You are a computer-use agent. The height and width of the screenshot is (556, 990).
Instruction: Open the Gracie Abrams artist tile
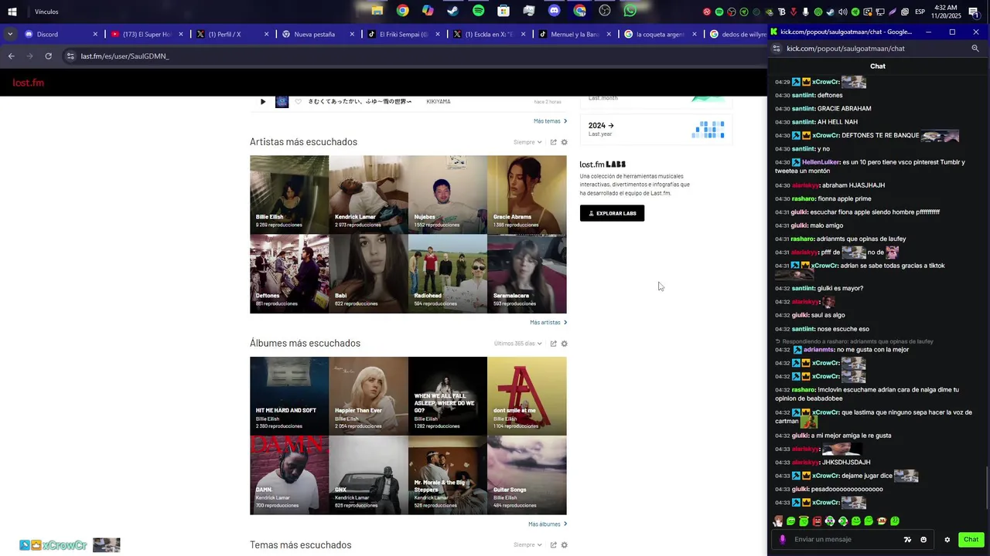[527, 195]
